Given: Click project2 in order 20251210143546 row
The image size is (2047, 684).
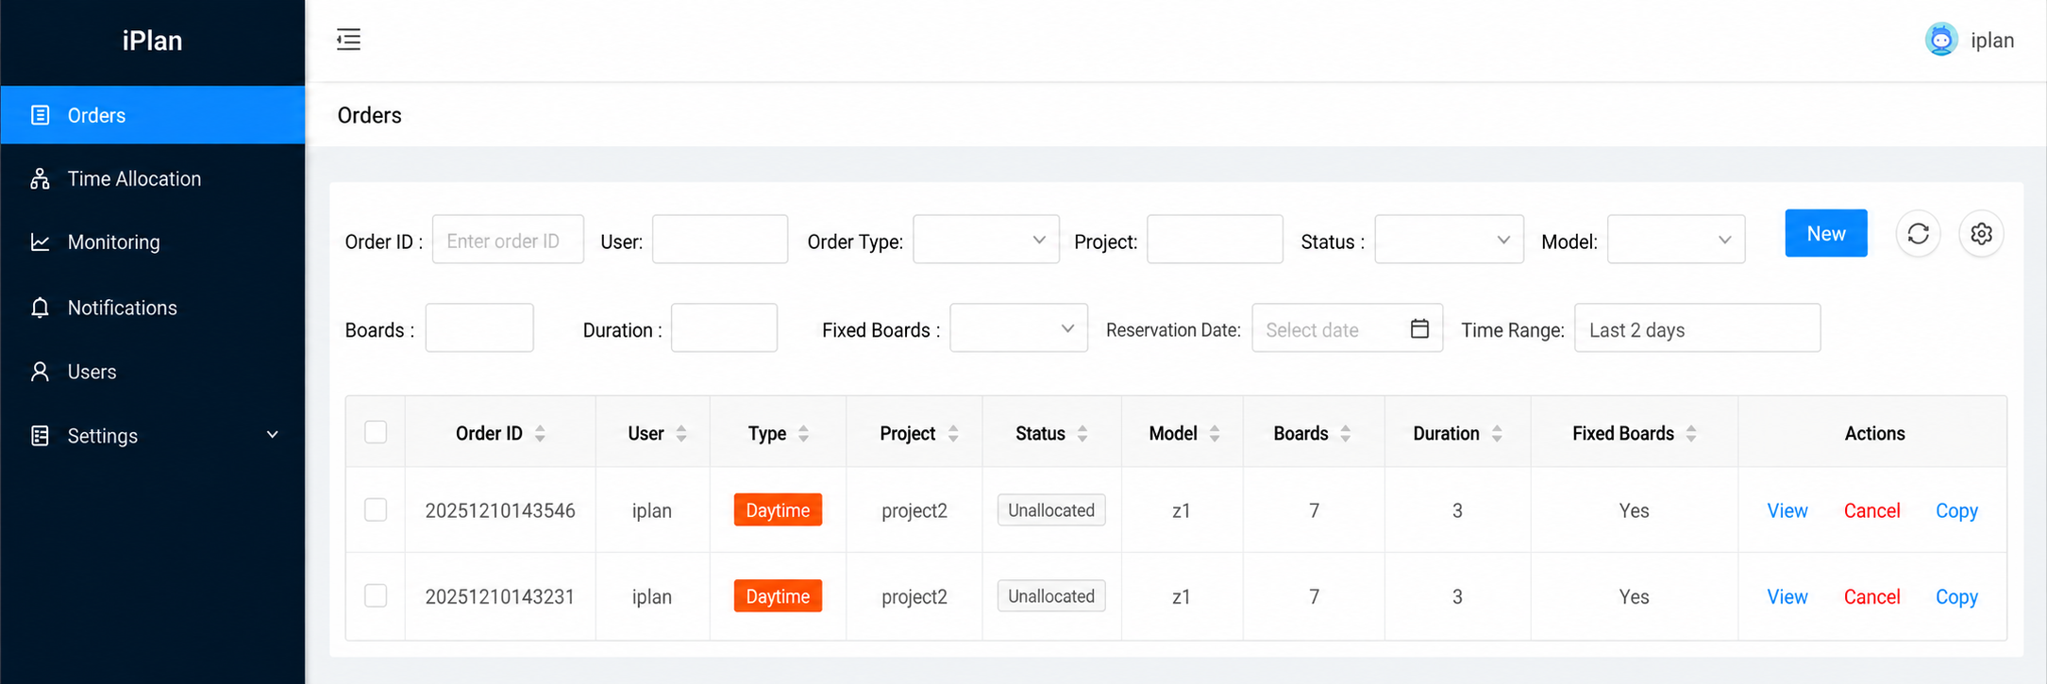Looking at the screenshot, I should (x=914, y=510).
